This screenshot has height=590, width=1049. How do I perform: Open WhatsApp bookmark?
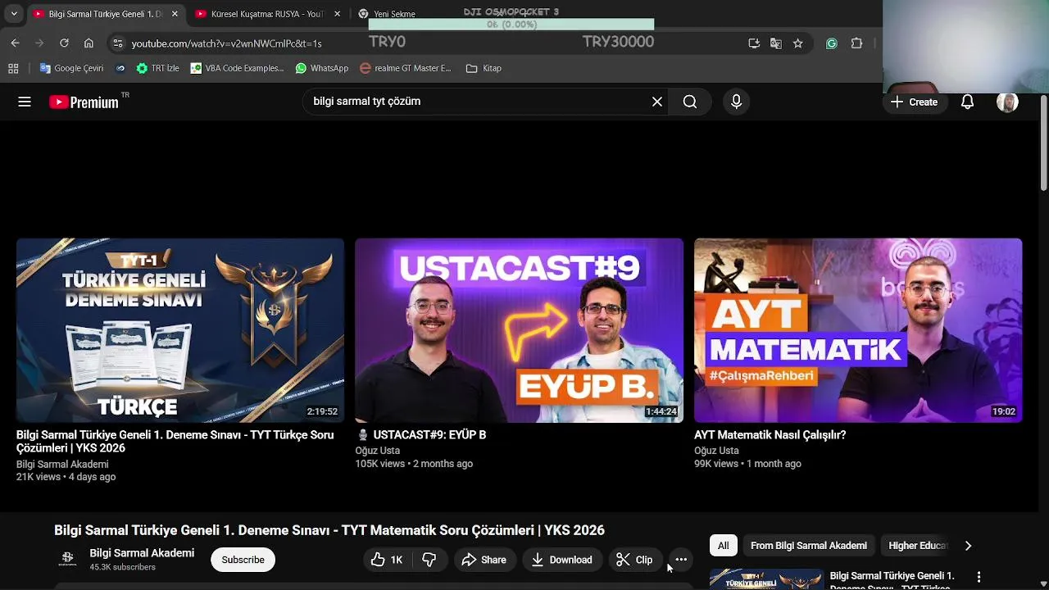[x=322, y=68]
